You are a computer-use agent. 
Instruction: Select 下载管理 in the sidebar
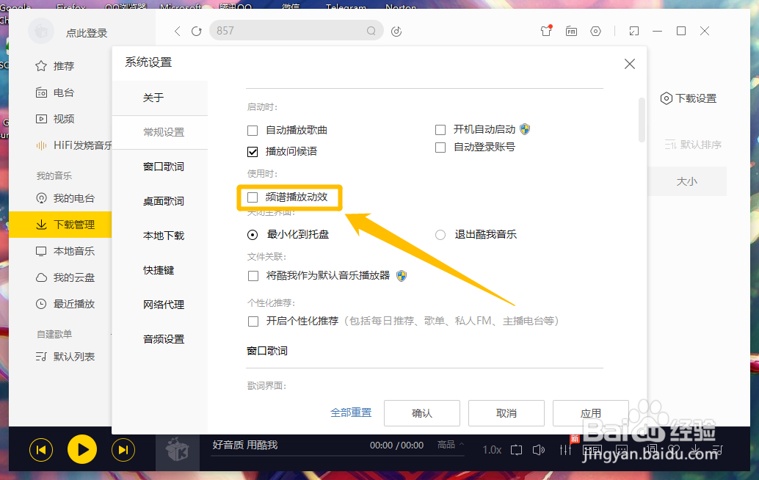[60, 225]
